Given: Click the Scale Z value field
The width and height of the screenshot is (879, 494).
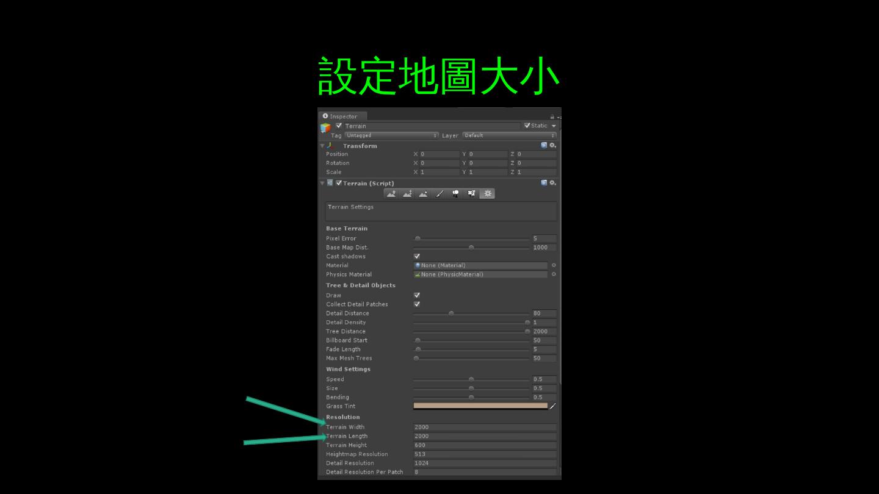Looking at the screenshot, I should 537,172.
